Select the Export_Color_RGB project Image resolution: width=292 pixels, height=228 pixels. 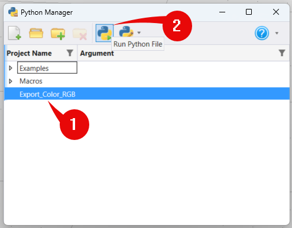click(147, 94)
